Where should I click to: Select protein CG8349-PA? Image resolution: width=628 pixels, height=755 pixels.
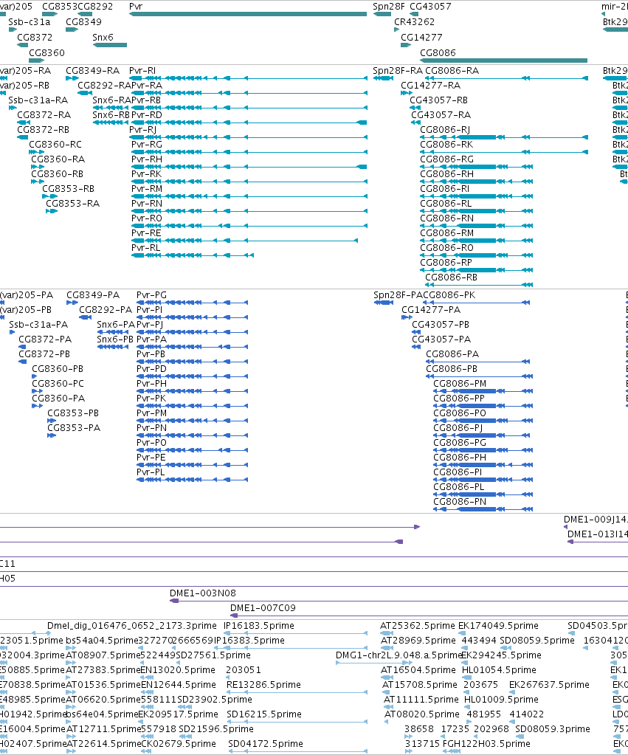pos(93,295)
